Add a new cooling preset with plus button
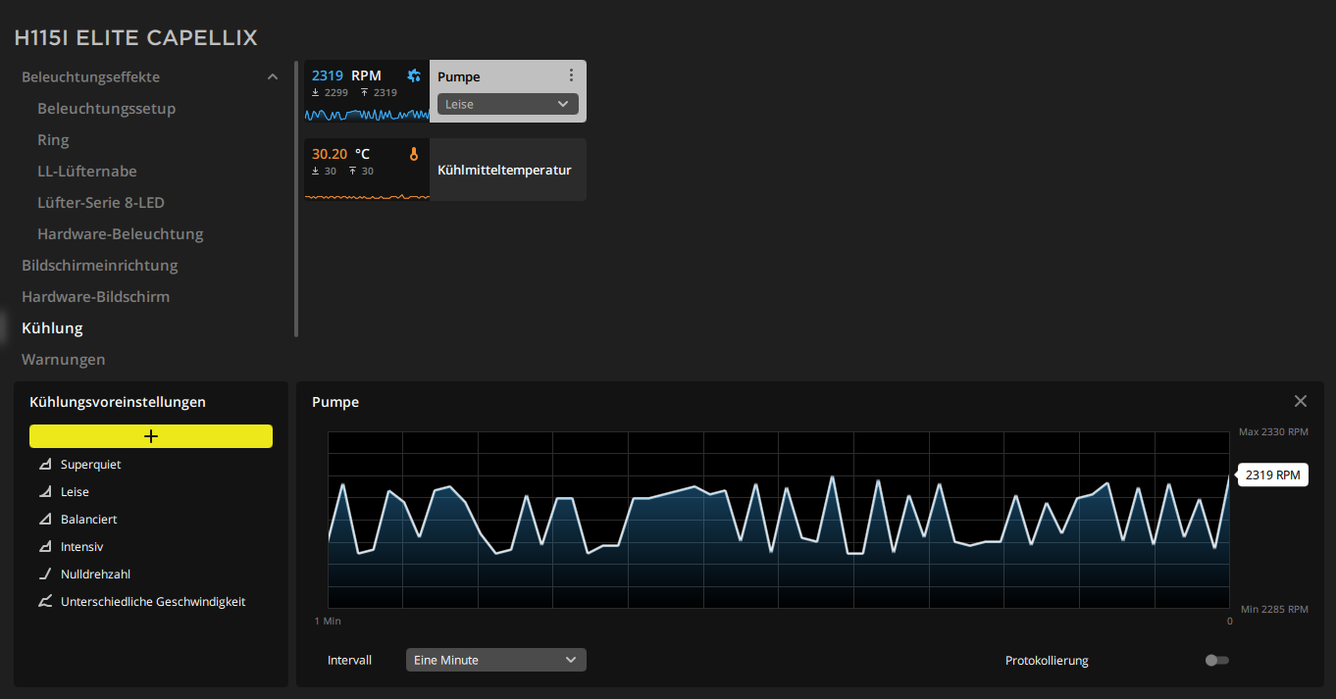1336x699 pixels. tap(151, 436)
